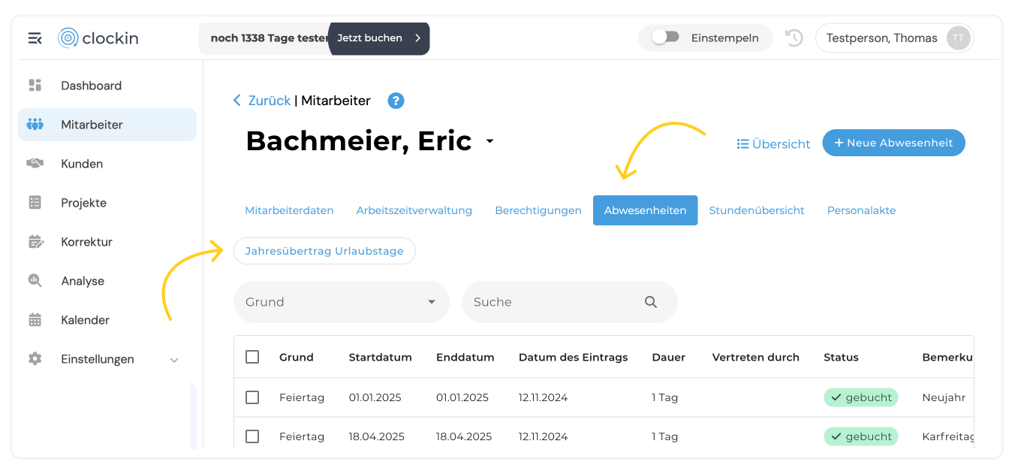1015x474 pixels.
Task: Select the Feiertag 01.01.2025 row checkbox
Action: coord(252,397)
